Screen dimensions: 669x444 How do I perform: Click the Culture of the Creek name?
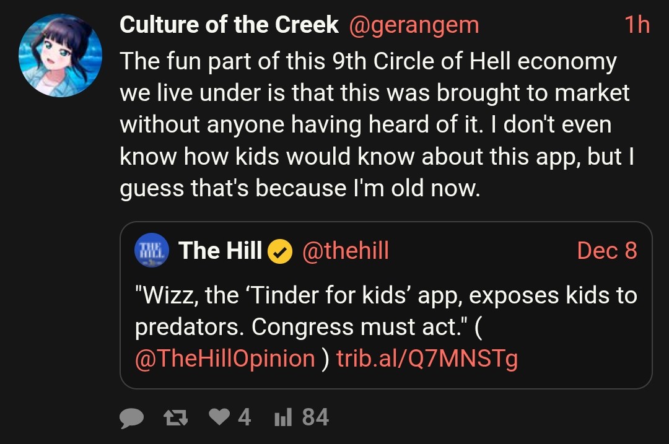[x=229, y=25]
